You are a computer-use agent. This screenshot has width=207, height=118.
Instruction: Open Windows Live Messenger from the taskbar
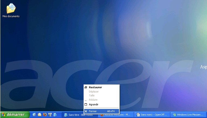point(188,115)
